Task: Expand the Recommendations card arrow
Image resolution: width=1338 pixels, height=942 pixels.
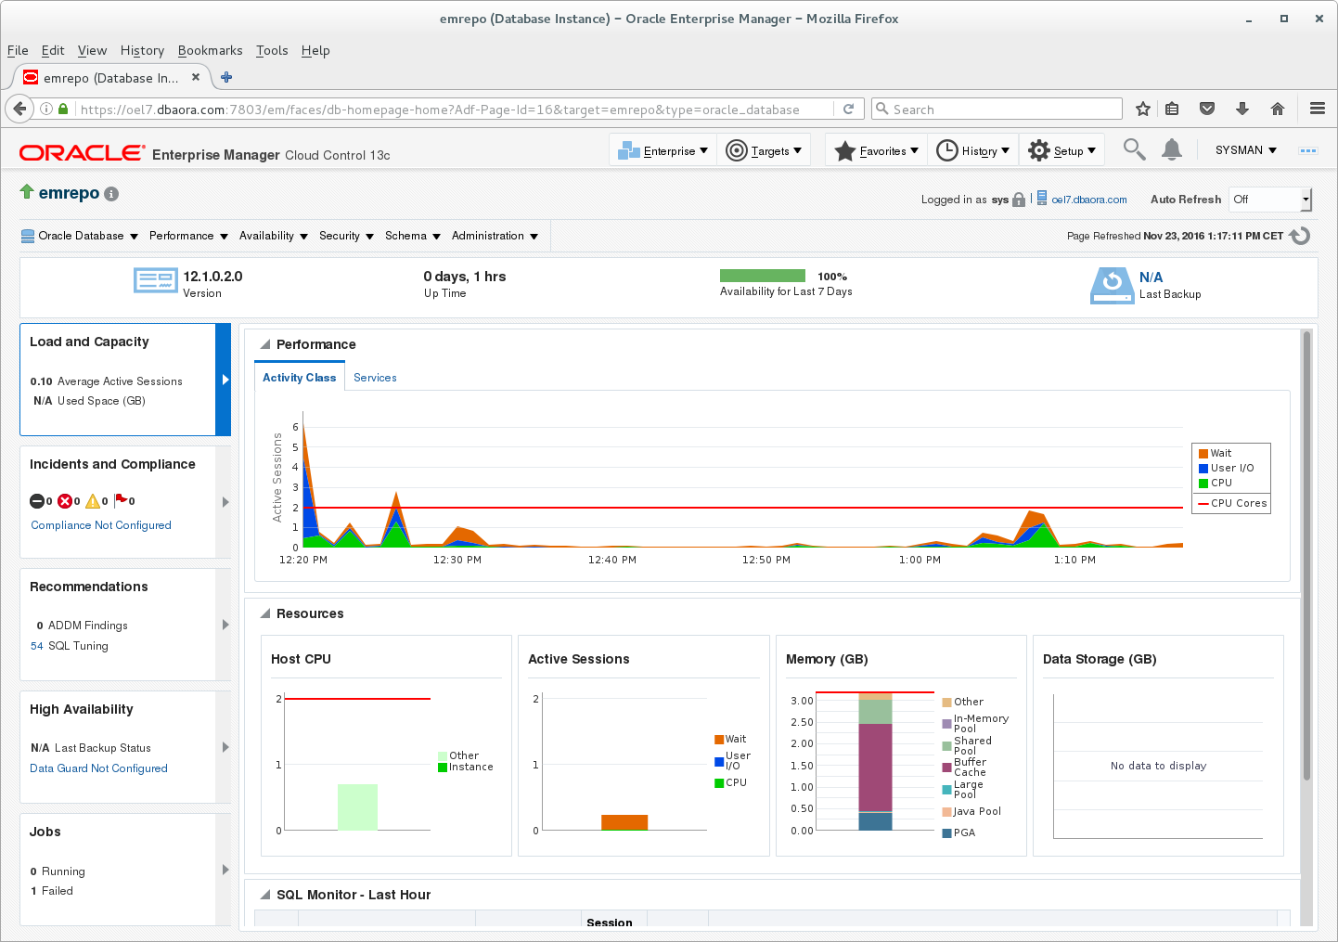Action: click(225, 625)
